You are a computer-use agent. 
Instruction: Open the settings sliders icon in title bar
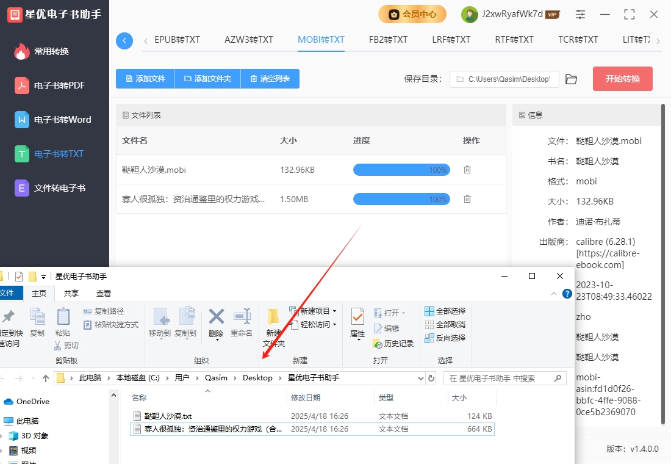click(580, 14)
